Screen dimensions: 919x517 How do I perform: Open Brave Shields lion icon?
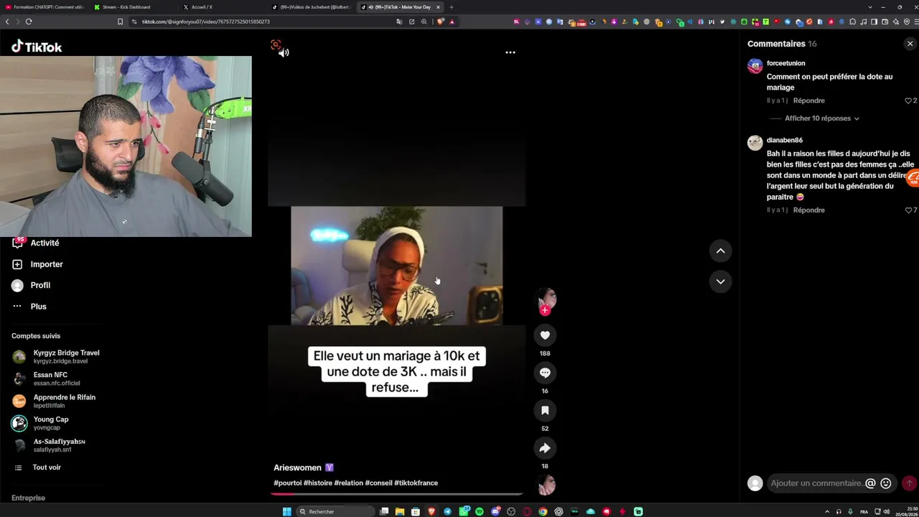coord(440,22)
